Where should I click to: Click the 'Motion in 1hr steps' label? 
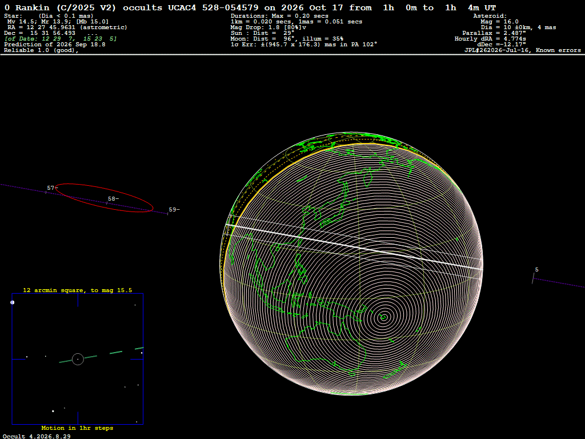click(x=77, y=428)
